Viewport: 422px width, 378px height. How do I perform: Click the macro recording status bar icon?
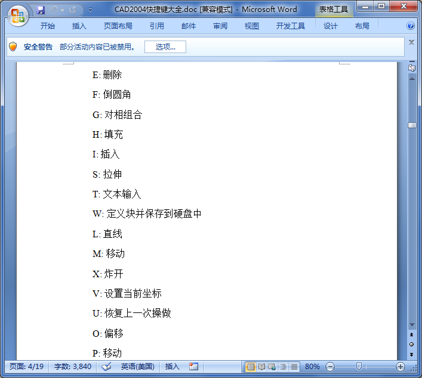193,367
